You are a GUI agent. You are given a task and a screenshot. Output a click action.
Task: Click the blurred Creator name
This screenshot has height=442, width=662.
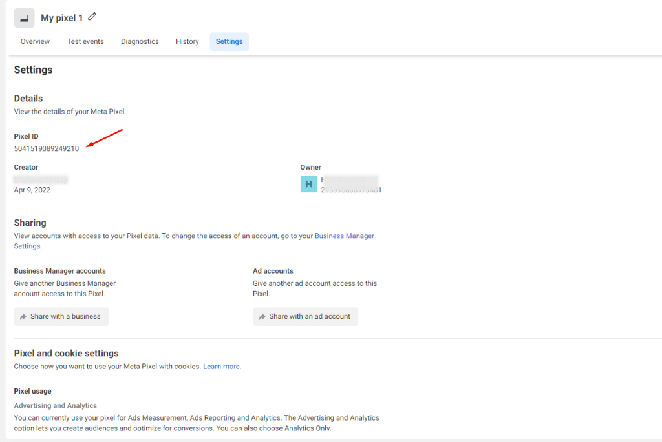(41, 179)
